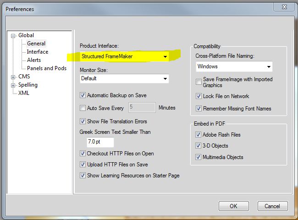Open Cross-Platform File Naming dropdown
Image resolution: width=298 pixels, height=220 pixels.
(234, 66)
